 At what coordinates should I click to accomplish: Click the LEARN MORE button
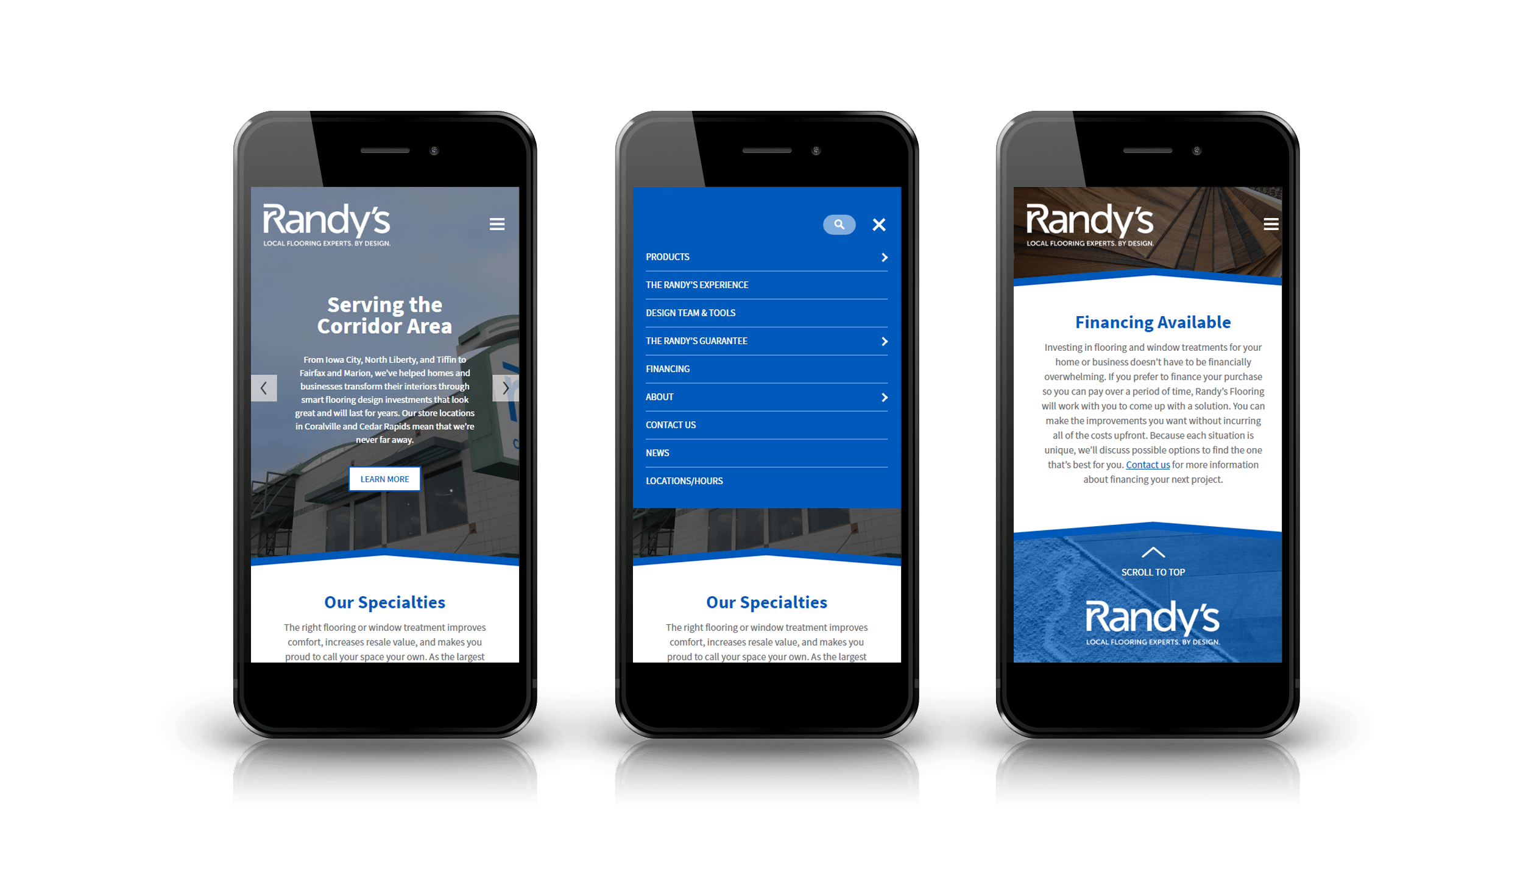[x=382, y=478]
